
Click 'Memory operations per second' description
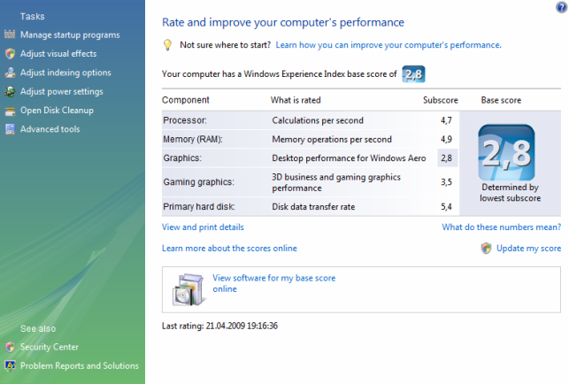tap(332, 140)
